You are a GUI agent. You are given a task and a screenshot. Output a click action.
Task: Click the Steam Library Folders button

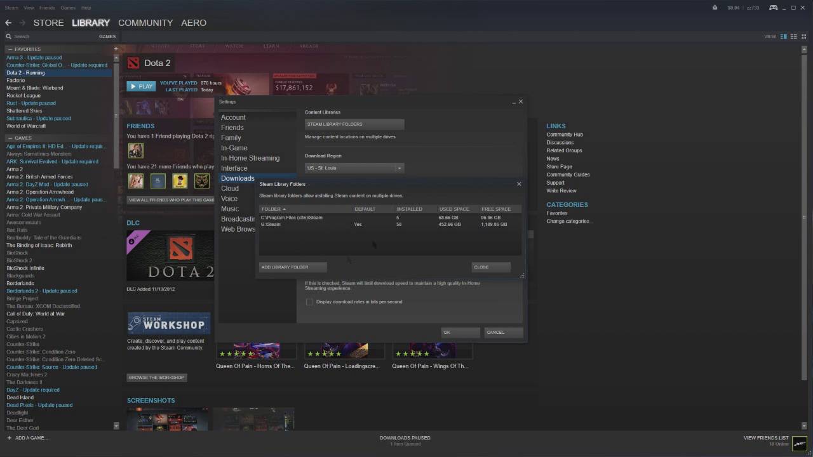click(354, 124)
